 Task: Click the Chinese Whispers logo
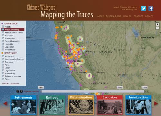coord(41,7)
